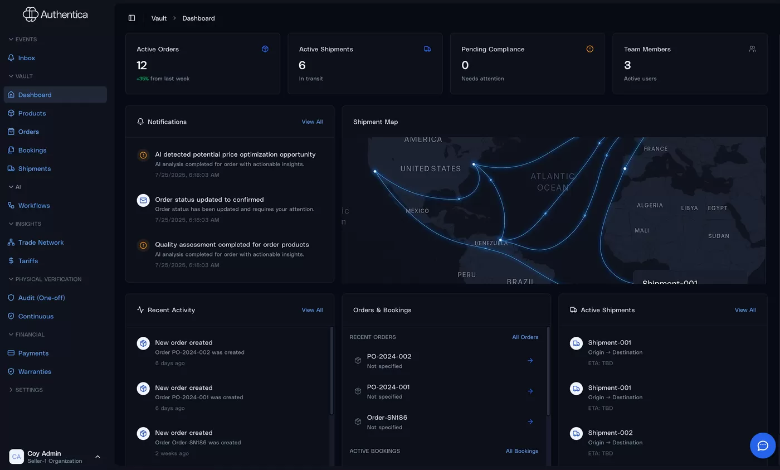Collapse the EVENTS section header
Viewport: 780px width, 470px height.
pyautogui.click(x=23, y=39)
